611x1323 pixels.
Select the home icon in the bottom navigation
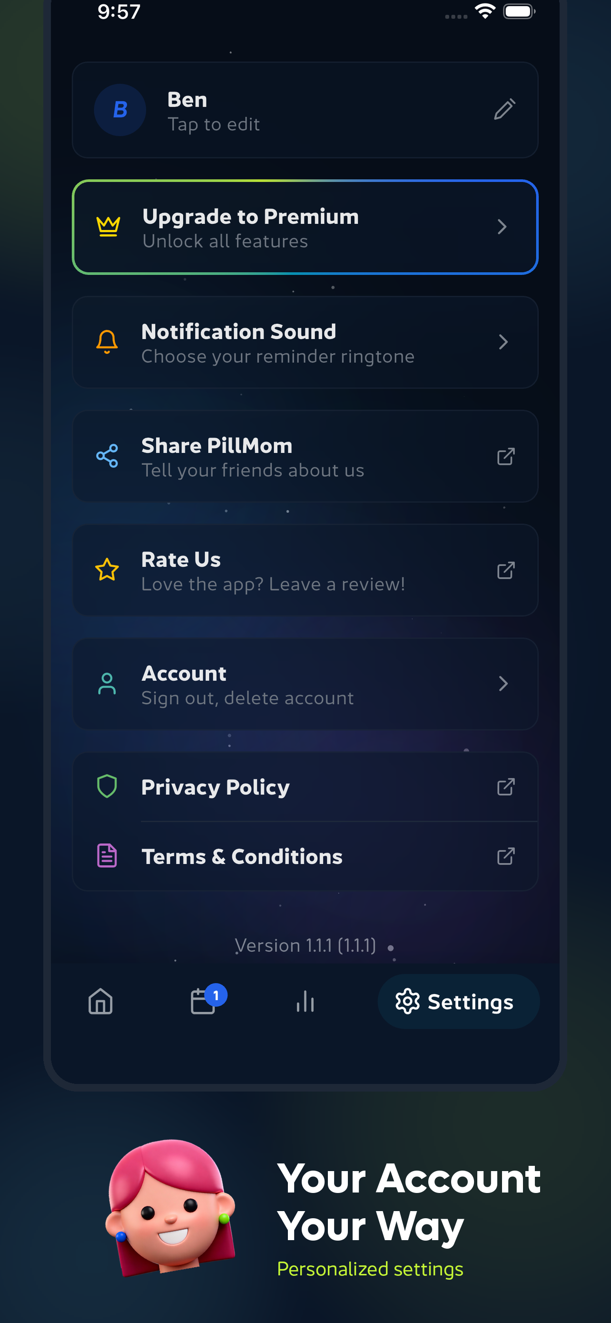pyautogui.click(x=100, y=1001)
